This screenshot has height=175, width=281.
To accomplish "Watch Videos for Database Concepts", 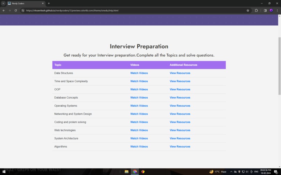I will tap(139, 98).
